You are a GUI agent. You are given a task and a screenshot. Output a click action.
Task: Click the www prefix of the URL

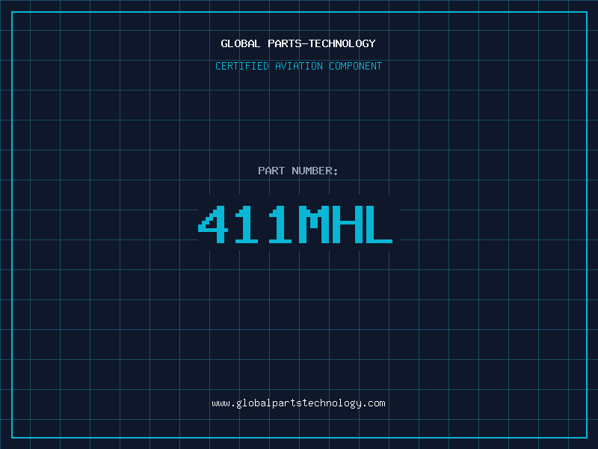221,403
